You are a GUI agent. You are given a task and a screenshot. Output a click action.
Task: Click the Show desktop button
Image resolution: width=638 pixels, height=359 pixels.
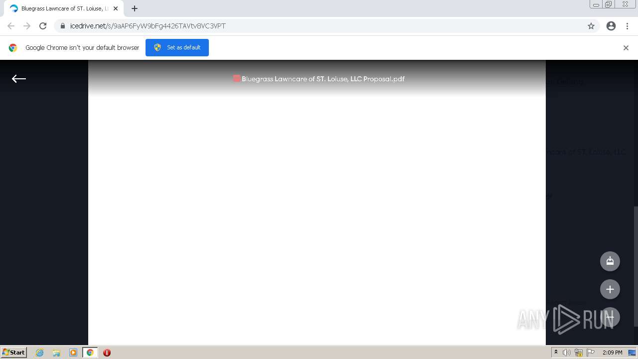pos(633,353)
